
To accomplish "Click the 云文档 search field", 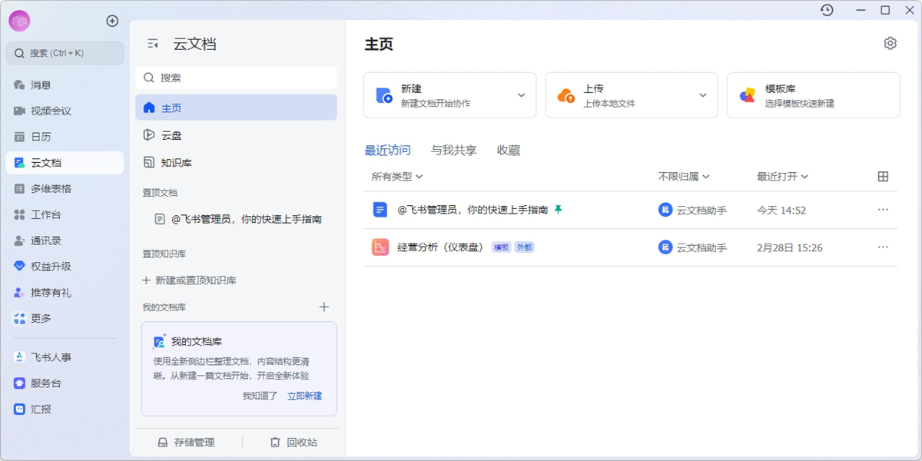I will [x=236, y=78].
